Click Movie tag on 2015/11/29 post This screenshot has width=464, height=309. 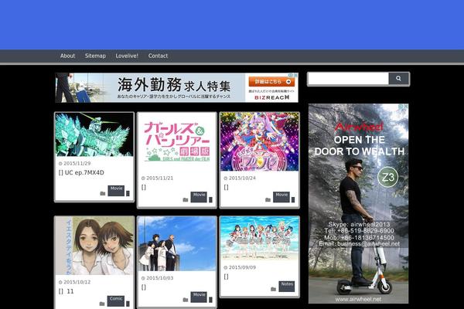tap(116, 191)
